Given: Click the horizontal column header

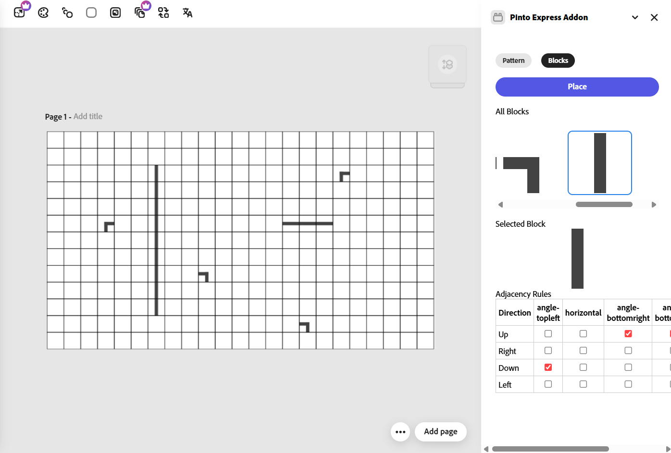Looking at the screenshot, I should 583,313.
